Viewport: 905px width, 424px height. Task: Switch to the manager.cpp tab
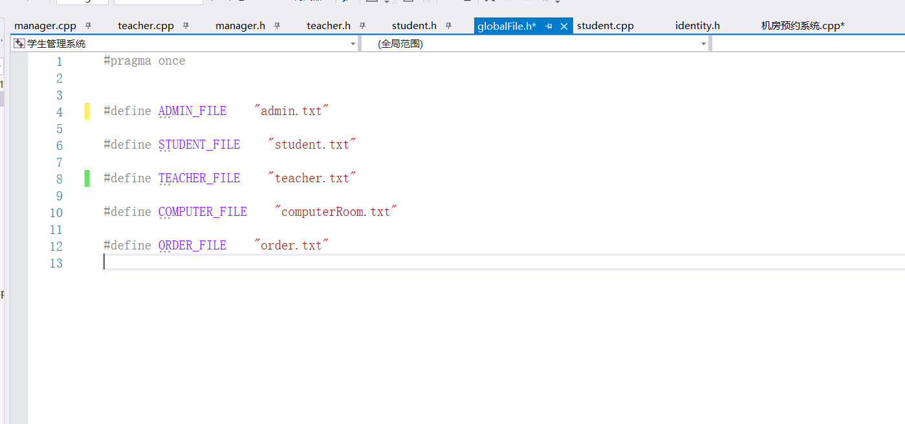[45, 26]
